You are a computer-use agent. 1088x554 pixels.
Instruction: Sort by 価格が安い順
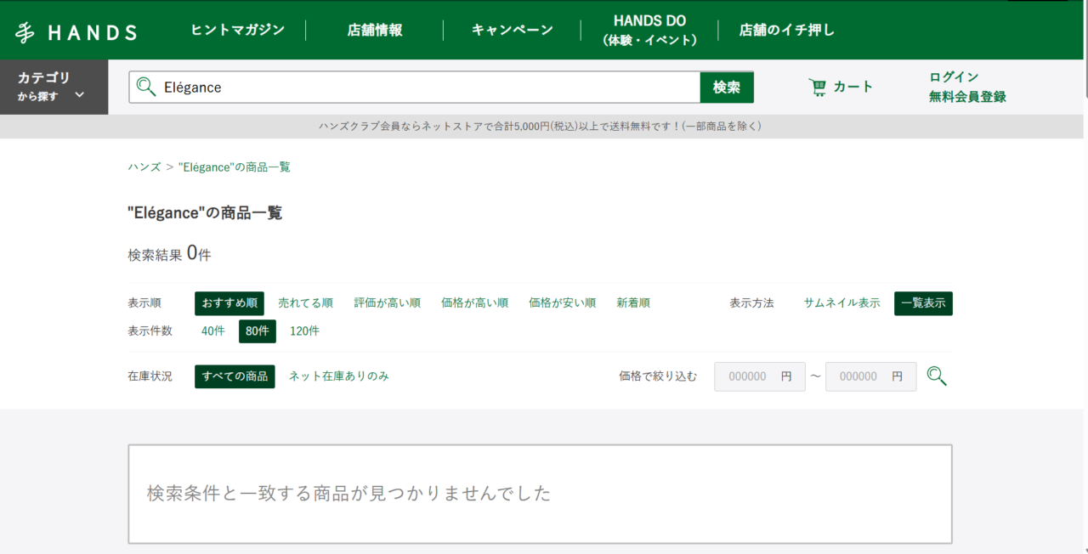tap(563, 303)
